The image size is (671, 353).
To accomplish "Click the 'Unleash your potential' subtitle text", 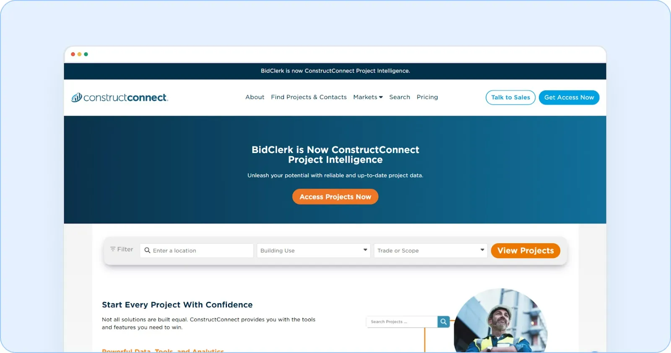I will 335,175.
